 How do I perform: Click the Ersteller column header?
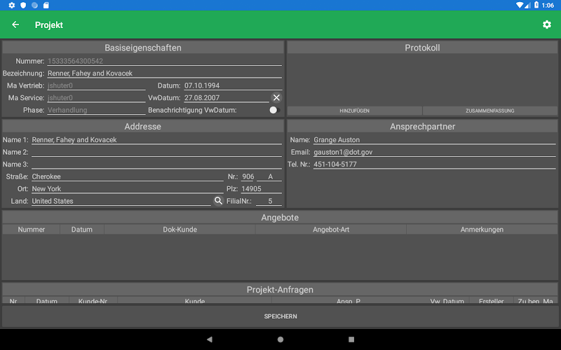tap(492, 301)
